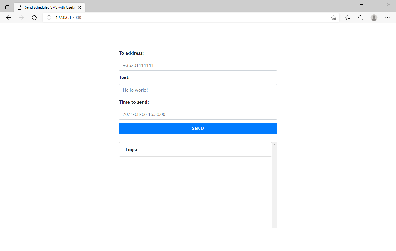Click the forward navigation arrow
This screenshot has height=251, width=396.
click(x=21, y=17)
